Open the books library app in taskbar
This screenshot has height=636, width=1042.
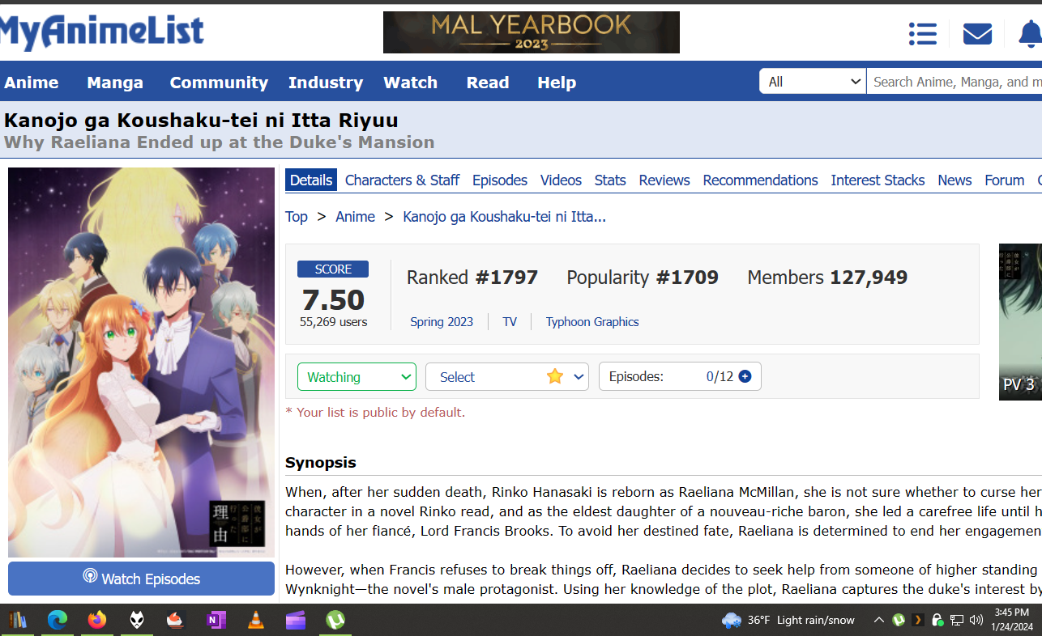coord(17,620)
